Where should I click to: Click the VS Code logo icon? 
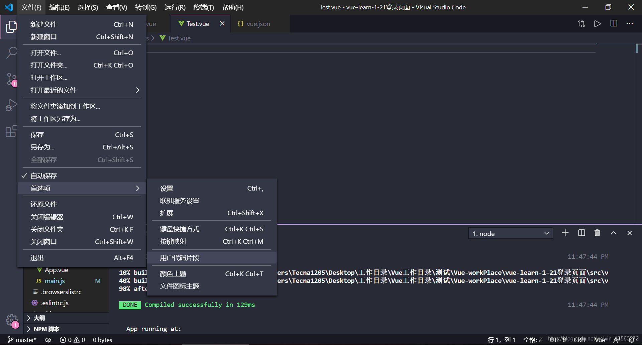pos(9,7)
